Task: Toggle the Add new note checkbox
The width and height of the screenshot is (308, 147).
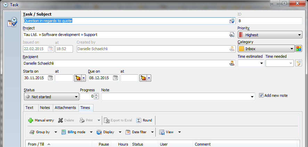Action: (x=262, y=95)
